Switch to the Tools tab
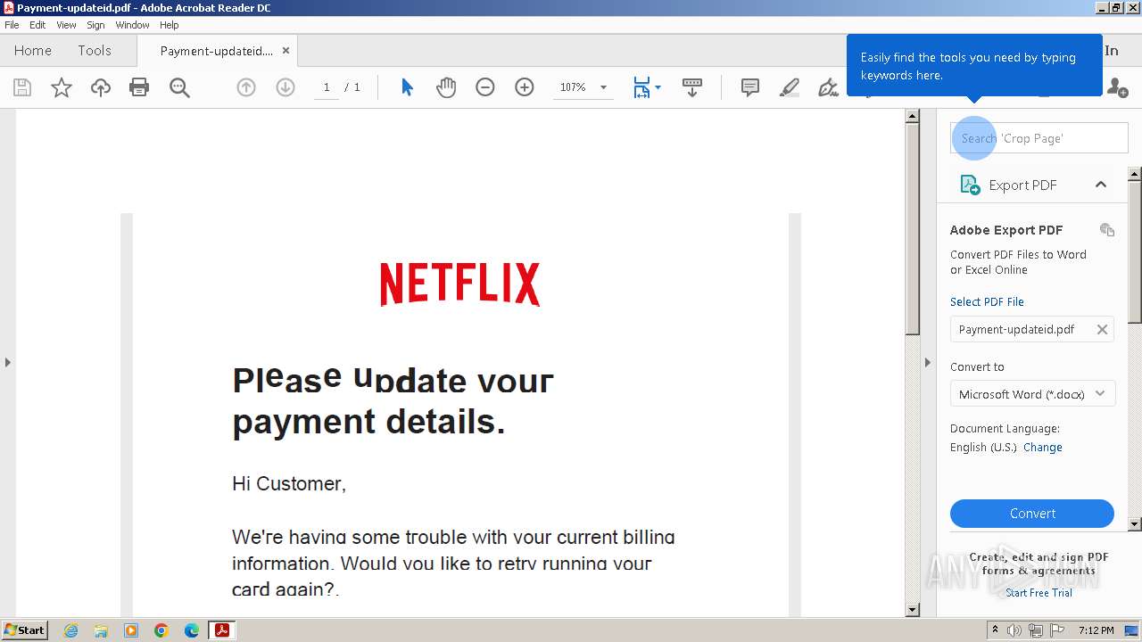Viewport: 1142px width, 642px height. click(95, 51)
